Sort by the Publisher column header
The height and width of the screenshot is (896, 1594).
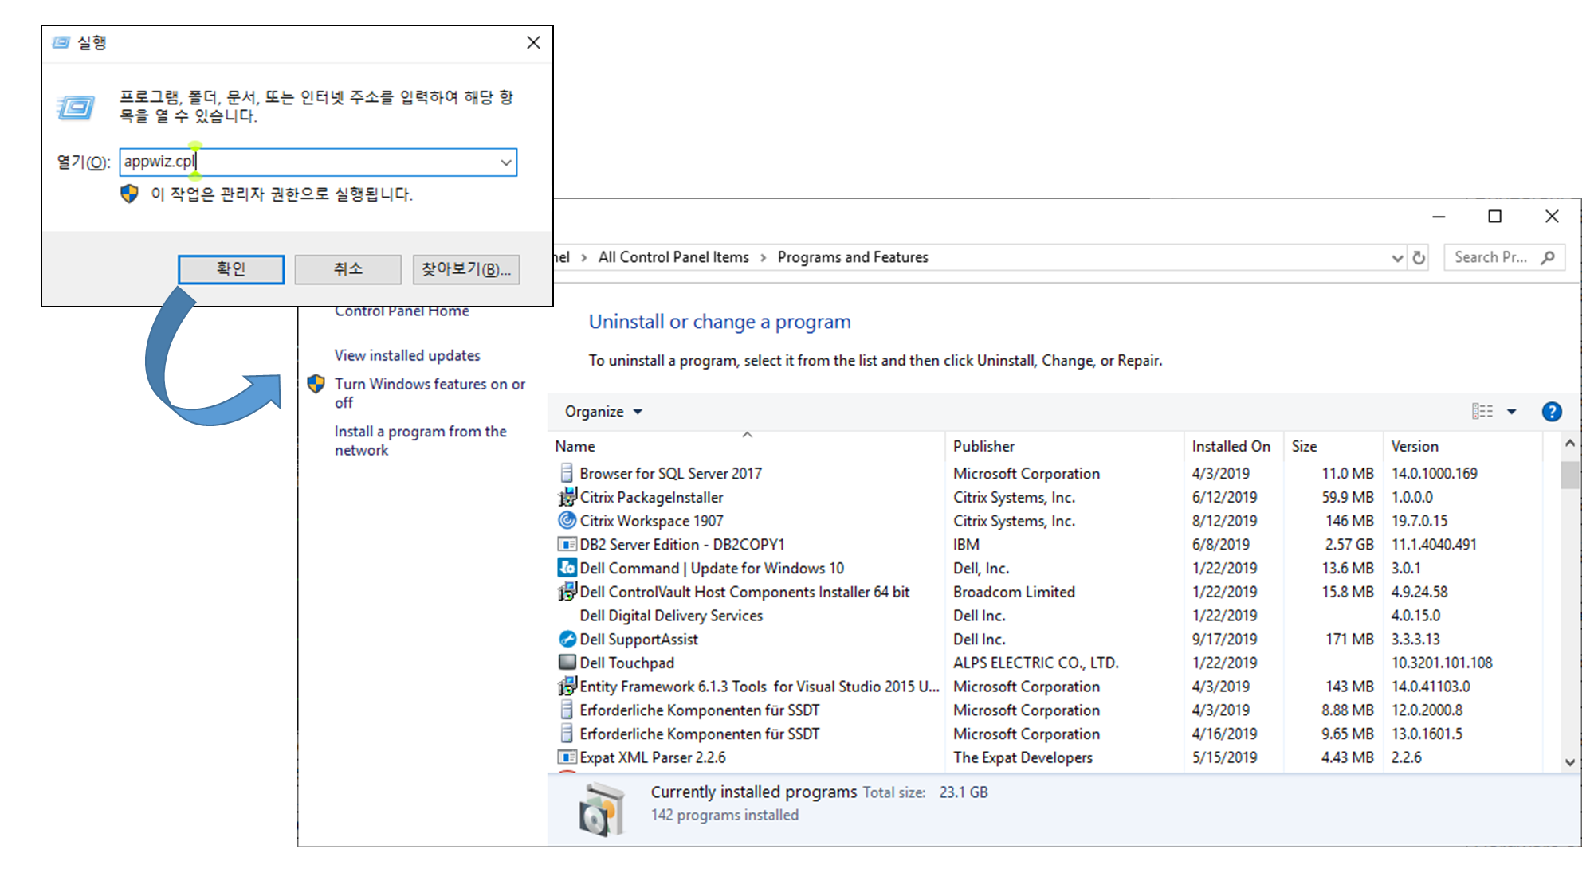(x=1065, y=446)
